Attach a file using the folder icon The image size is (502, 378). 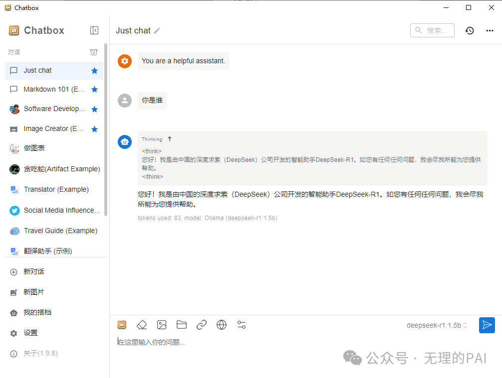tap(182, 325)
